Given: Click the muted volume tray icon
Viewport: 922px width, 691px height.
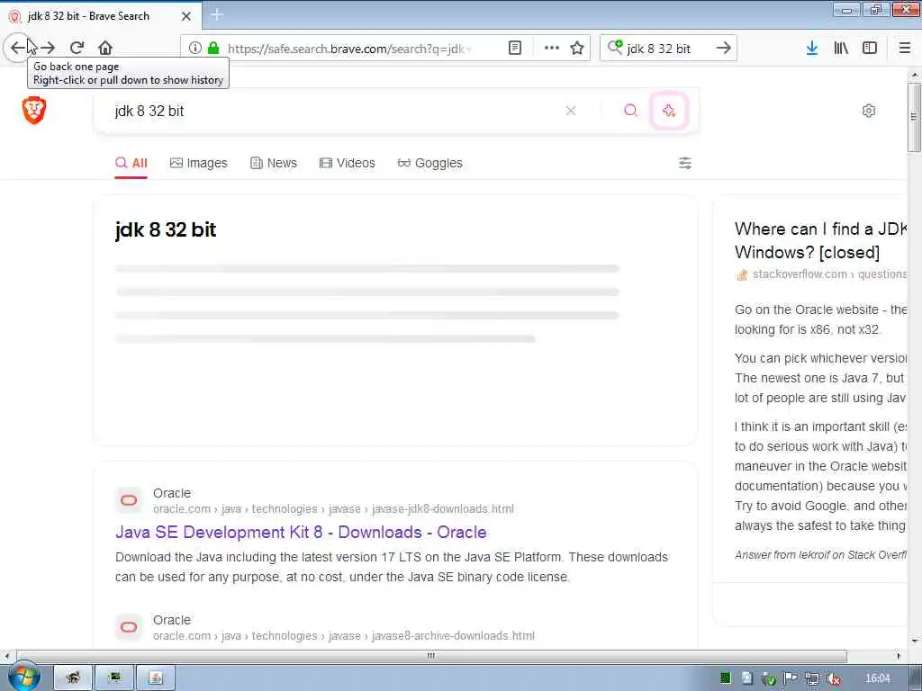Looking at the screenshot, I should point(833,678).
